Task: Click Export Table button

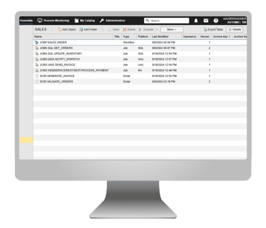Action: (x=213, y=29)
